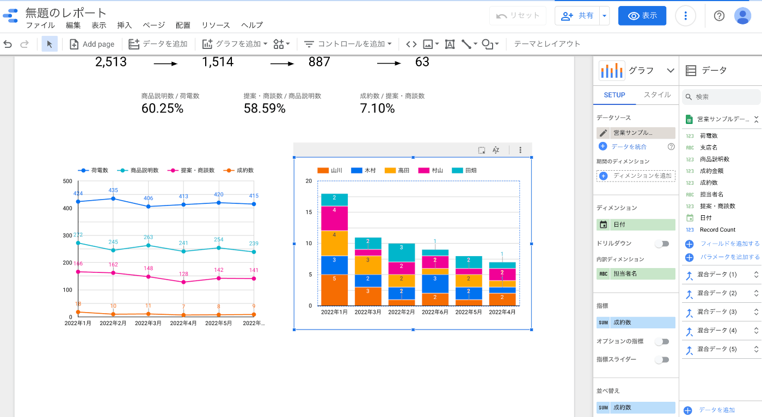The width and height of the screenshot is (762, 417).
Task: Select the 担当者名 breakdown dimension chip
Action: coord(636,274)
